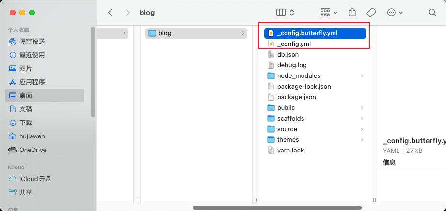
Task: Select scaffolds folder
Action: point(315,118)
